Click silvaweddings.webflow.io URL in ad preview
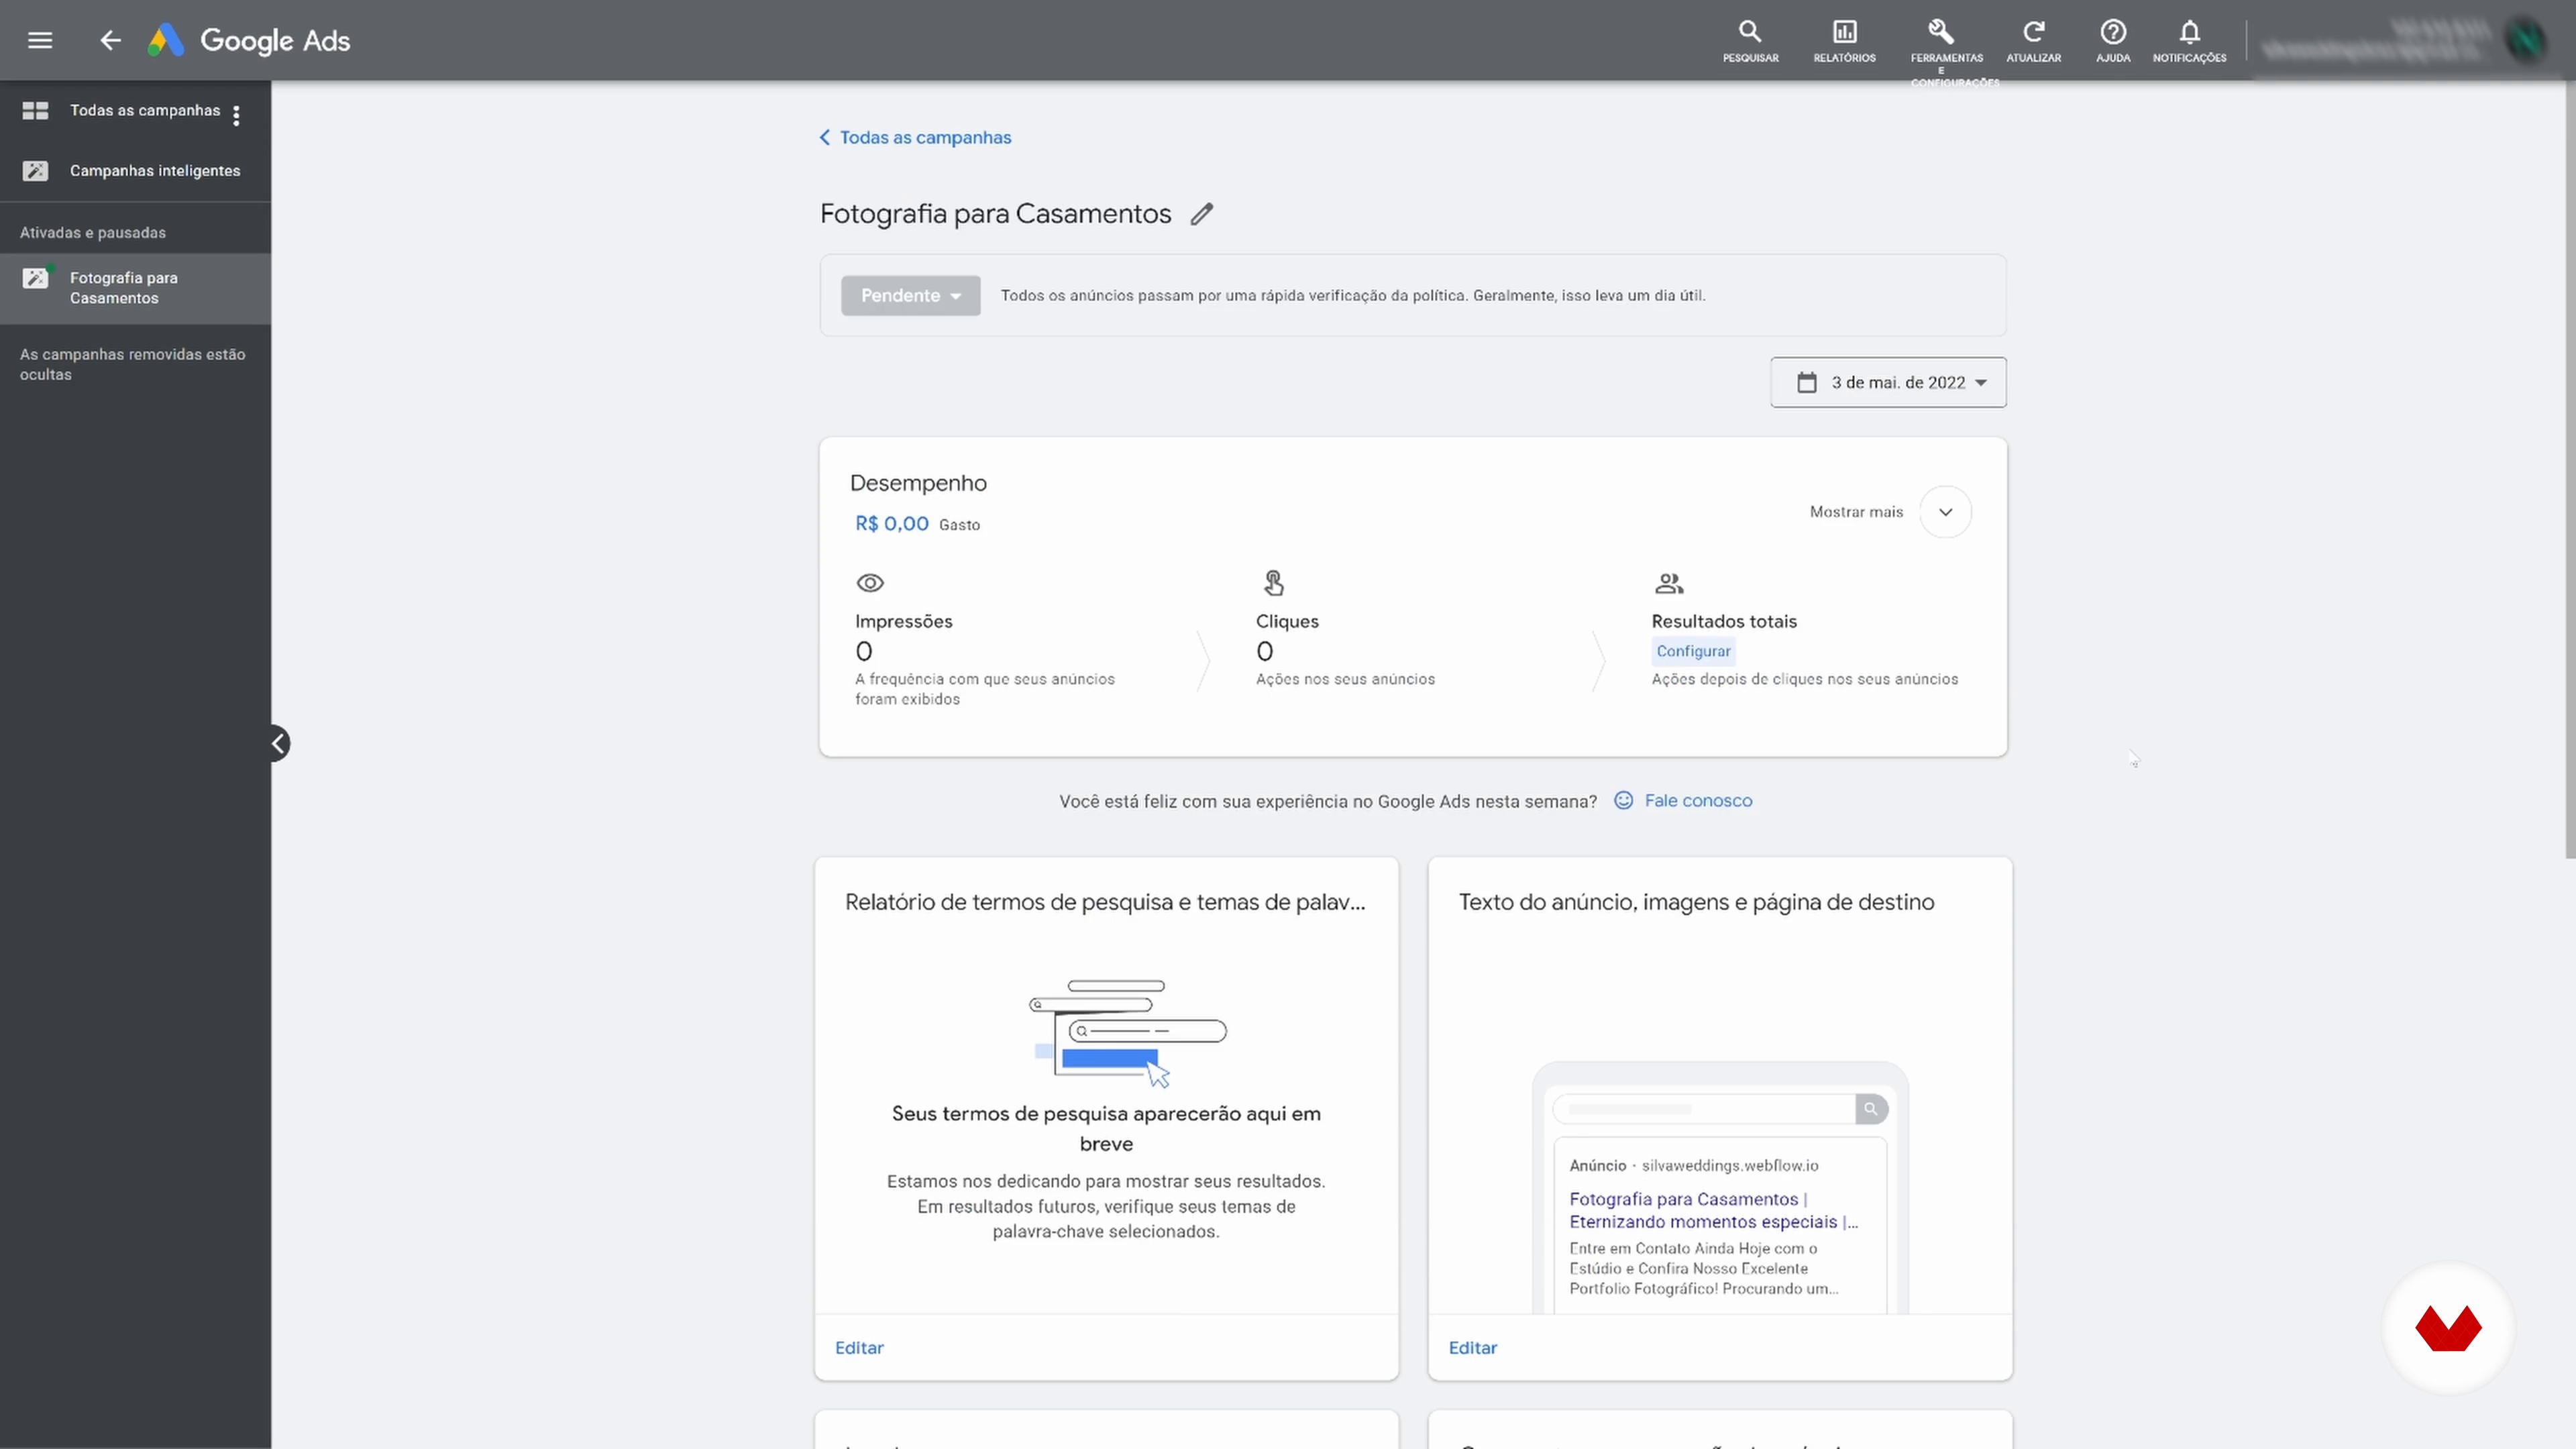The width and height of the screenshot is (2576, 1449). tap(1729, 1165)
